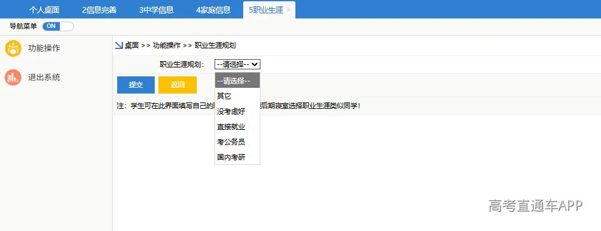Switch to the 2信息完善 tab
This screenshot has width=601, height=231.
point(99,10)
